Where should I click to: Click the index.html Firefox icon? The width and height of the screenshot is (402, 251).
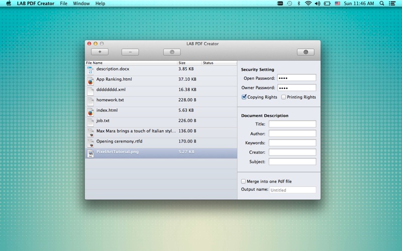[x=90, y=112]
